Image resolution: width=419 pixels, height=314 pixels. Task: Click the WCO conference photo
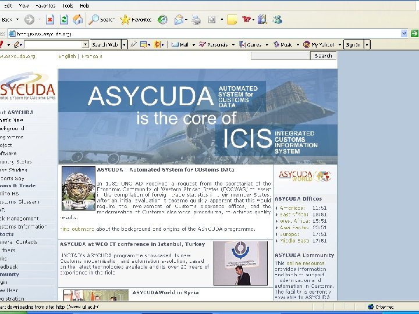(x=240, y=263)
